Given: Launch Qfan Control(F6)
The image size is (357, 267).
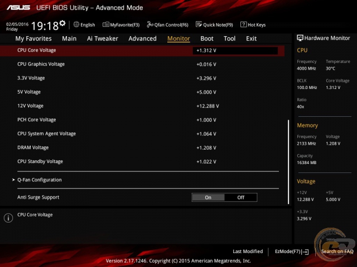Looking at the screenshot, I should [168, 24].
